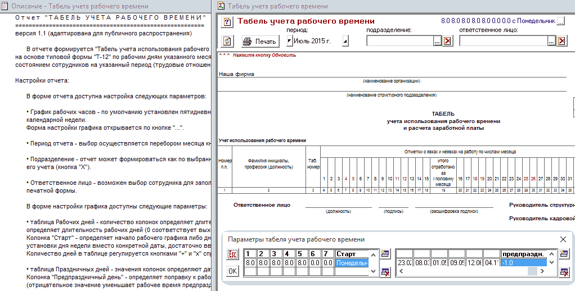Click the refresh report icon button

tap(227, 41)
